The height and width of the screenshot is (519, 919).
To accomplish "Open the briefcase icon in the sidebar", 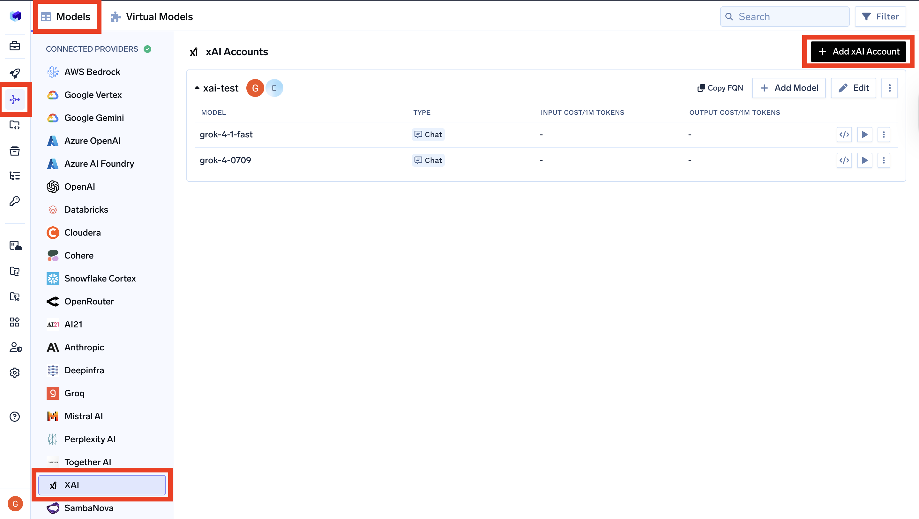I will [15, 46].
